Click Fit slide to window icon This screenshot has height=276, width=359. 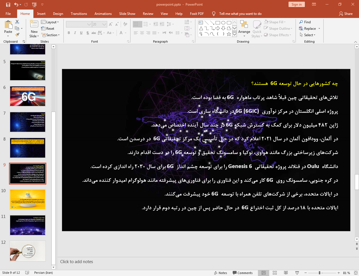[355, 273]
